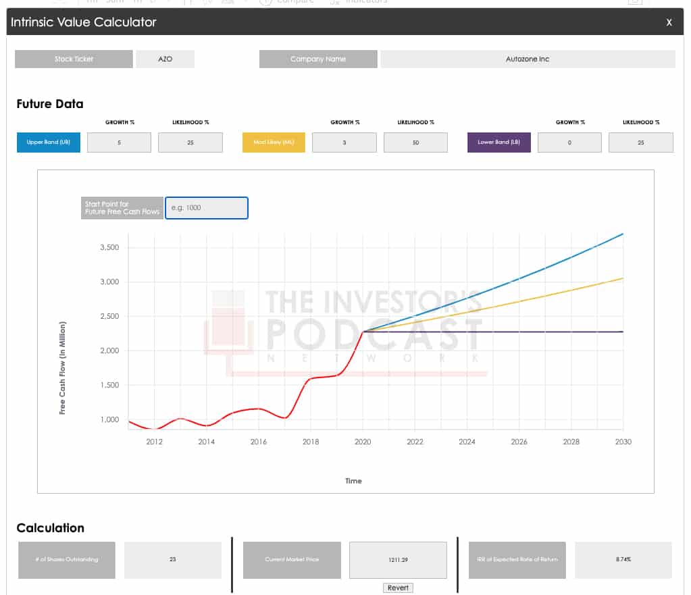Select the yellow Most Likely (ML) button
Screen dimensions: 691x595
point(274,143)
